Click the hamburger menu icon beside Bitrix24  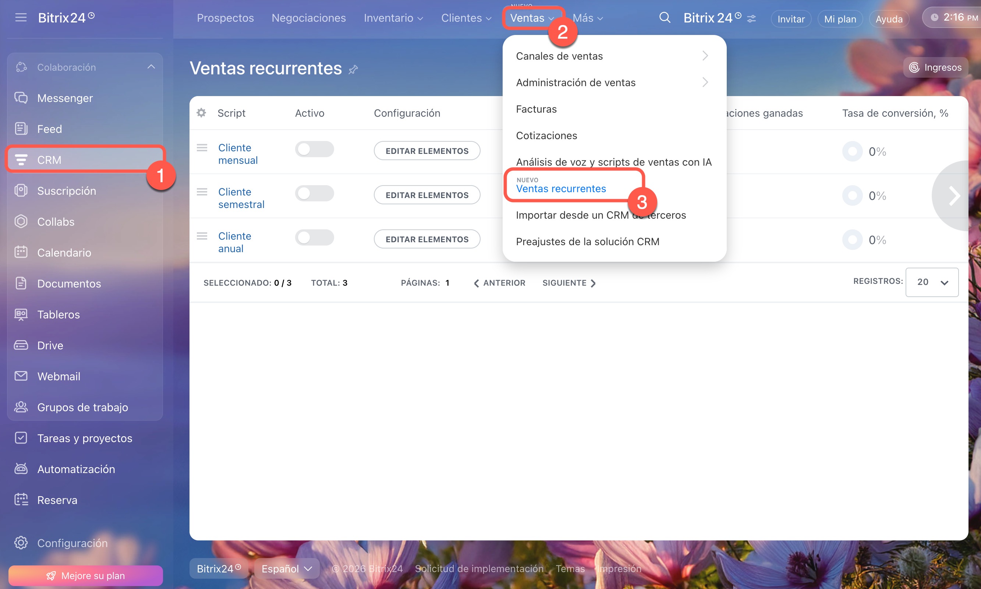[x=21, y=17]
